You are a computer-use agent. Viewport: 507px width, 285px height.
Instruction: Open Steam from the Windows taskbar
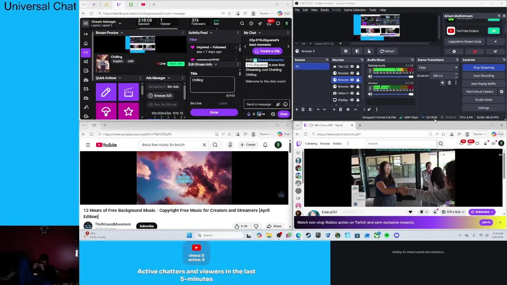[308, 236]
